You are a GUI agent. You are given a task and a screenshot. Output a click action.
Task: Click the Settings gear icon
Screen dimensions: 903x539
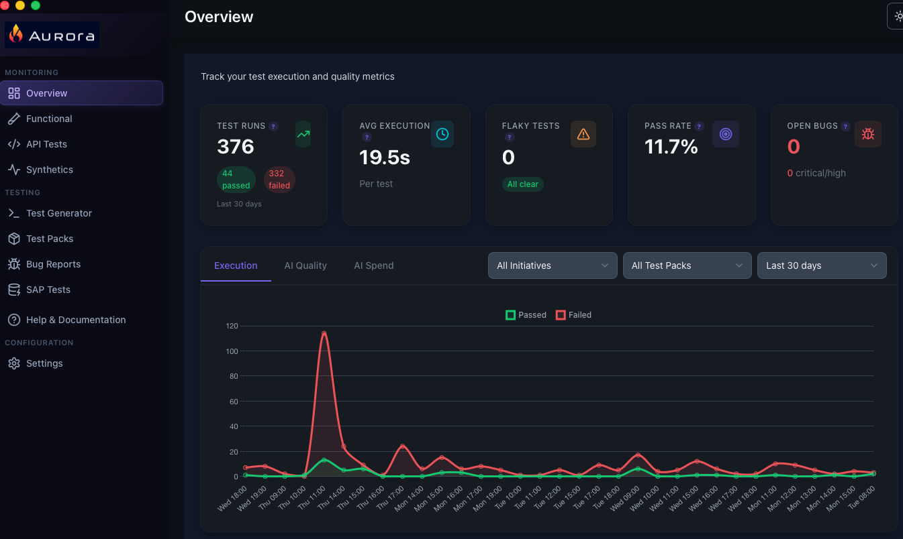(x=14, y=363)
